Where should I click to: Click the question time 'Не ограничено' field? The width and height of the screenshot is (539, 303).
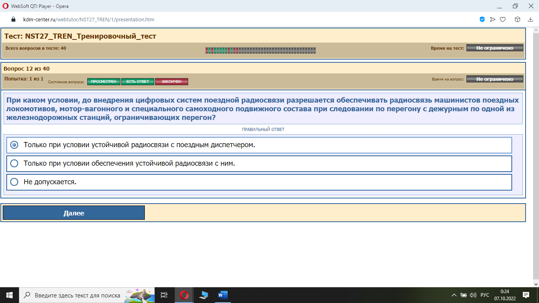point(495,79)
